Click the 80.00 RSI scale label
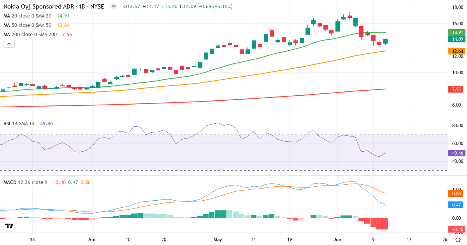Viewport: 467px width, 245px height. point(457,126)
